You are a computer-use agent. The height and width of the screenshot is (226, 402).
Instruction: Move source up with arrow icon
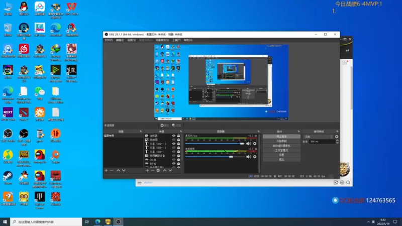point(165,170)
